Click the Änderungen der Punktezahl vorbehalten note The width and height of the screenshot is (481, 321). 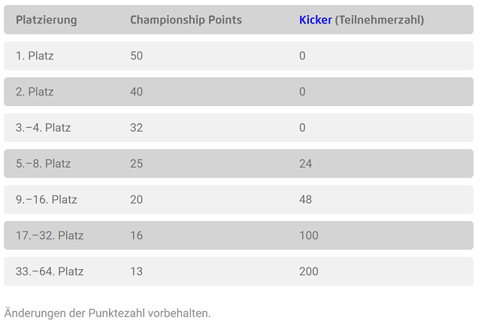click(x=107, y=313)
